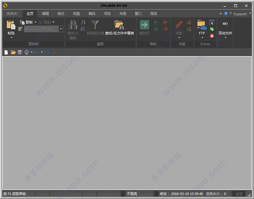Switch to the Window (窗口) ribbon tab

[x=138, y=14]
